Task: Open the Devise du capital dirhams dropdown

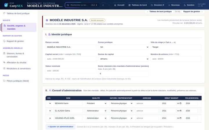Action: pyautogui.click(x=123, y=59)
